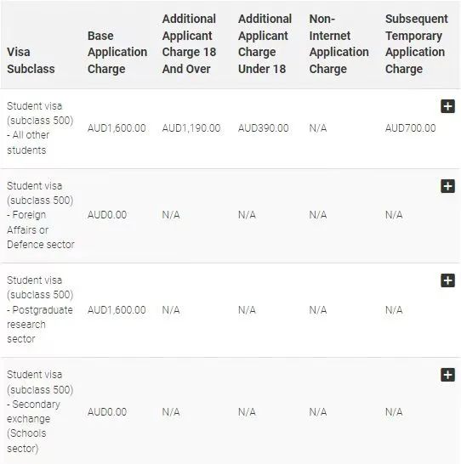Click Additional Applicant Charge Under 18 header
Image resolution: width=461 pixels, height=464 pixels.
coord(265,44)
